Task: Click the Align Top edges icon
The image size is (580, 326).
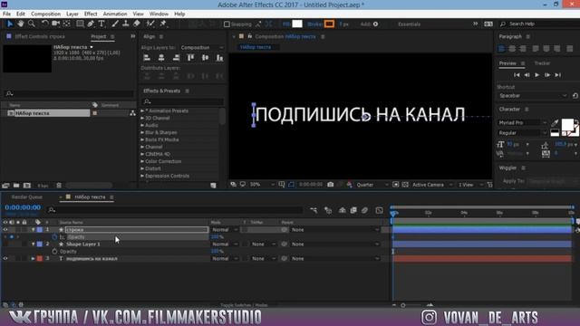Action: coord(190,58)
